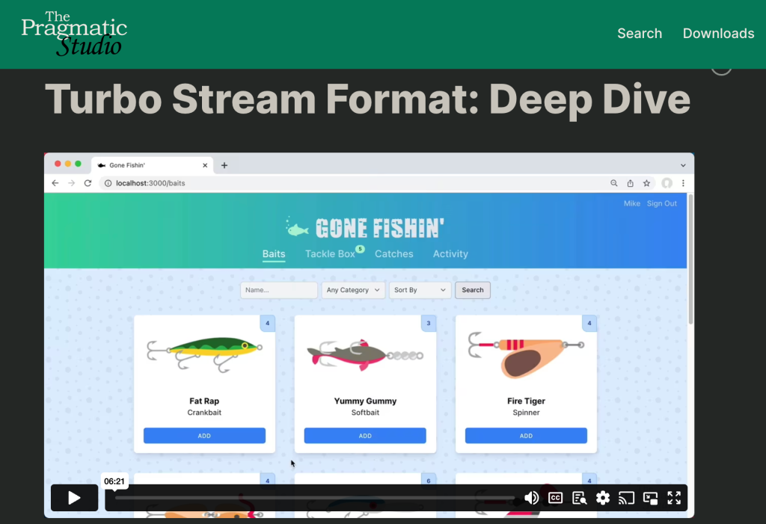Viewport: 766px width, 524px height.
Task: Open the Tackle Box nav tab
Action: [330, 254]
